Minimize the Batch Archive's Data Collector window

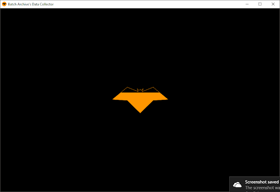(247, 4)
